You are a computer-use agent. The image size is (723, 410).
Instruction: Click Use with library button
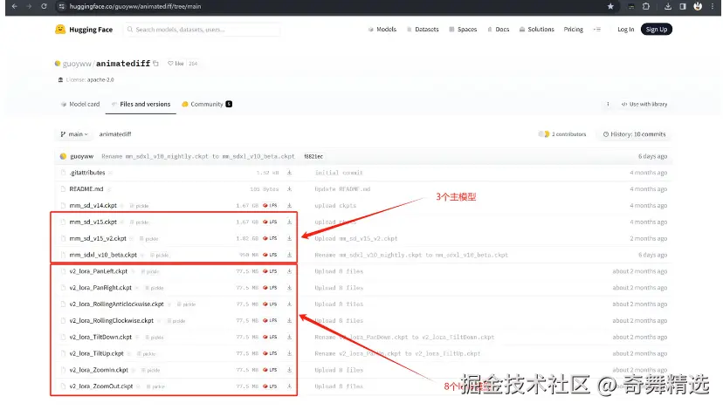click(644, 104)
